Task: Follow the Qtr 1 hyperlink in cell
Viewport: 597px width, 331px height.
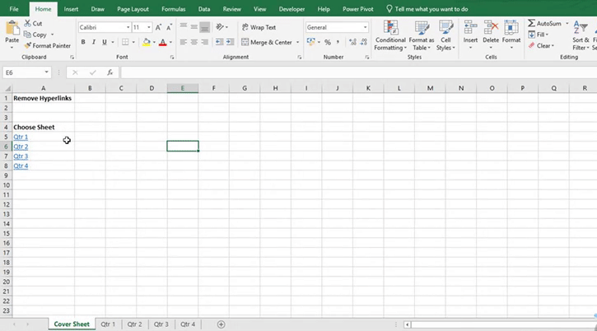Action: [21, 137]
